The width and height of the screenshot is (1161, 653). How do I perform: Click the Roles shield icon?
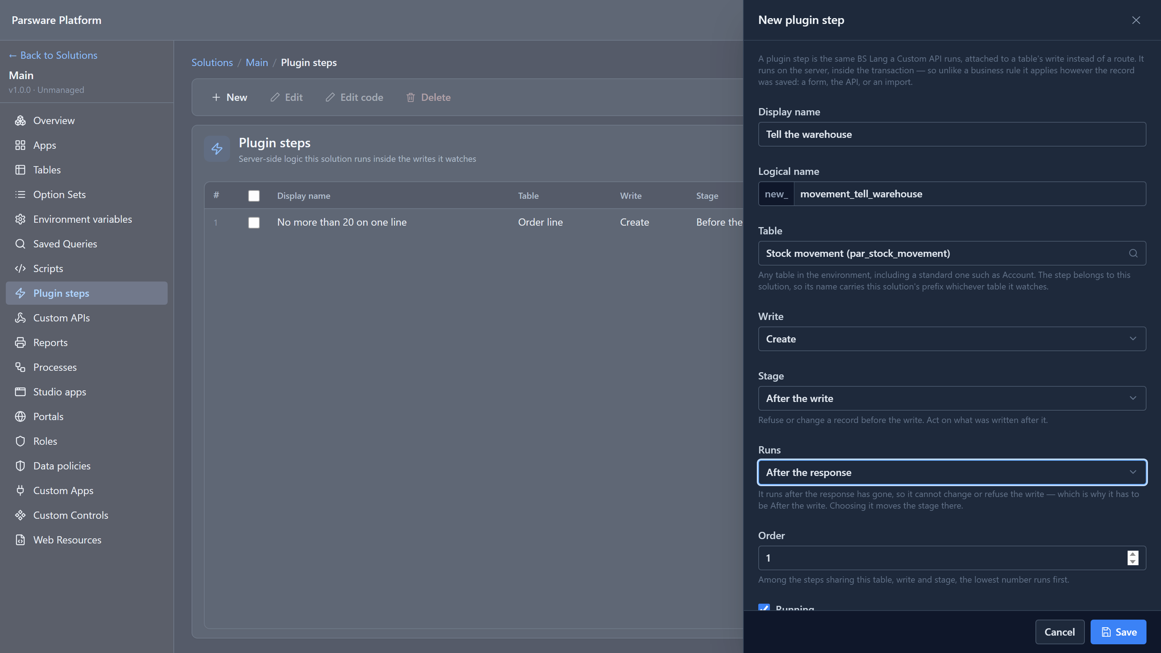(x=20, y=441)
